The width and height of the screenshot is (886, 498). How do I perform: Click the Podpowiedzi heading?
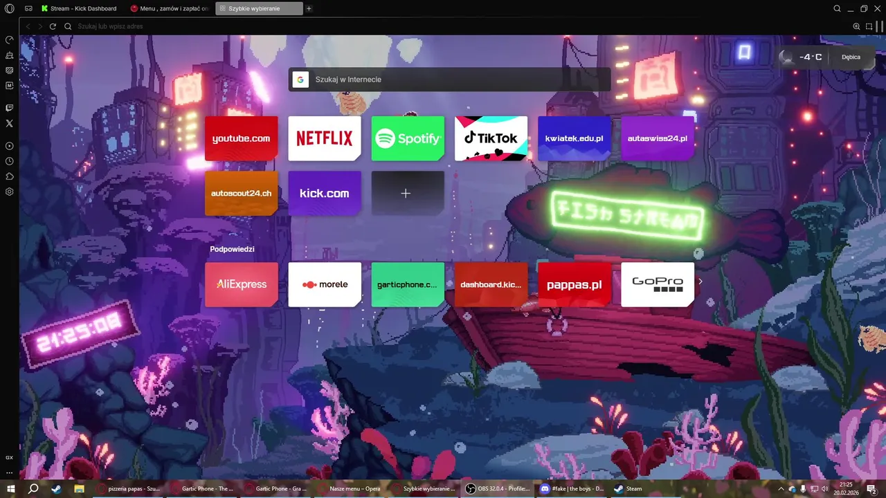[x=232, y=249]
